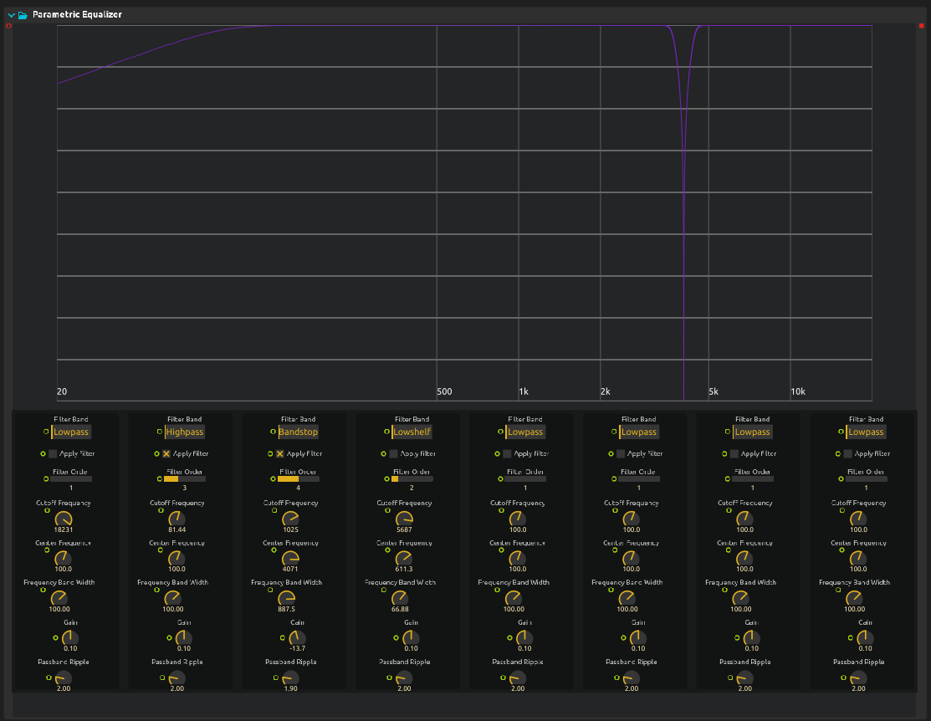
Task: Enable Apply Filter on the Lowshelf band
Action: pyautogui.click(x=394, y=453)
